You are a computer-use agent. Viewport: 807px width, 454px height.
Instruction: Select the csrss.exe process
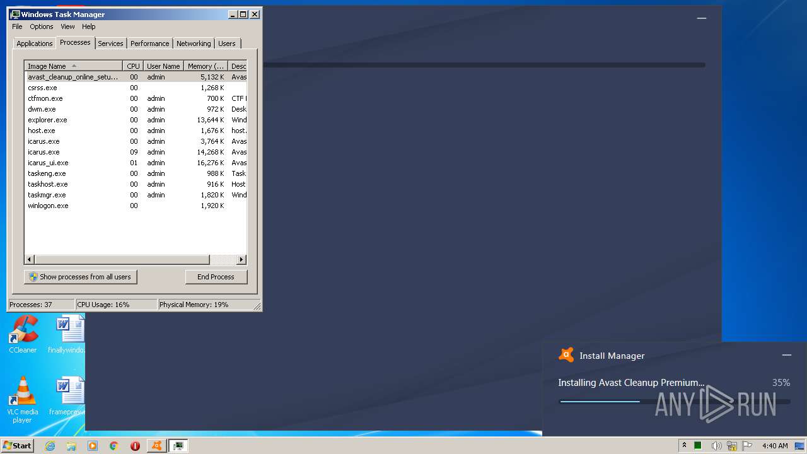[x=136, y=88]
